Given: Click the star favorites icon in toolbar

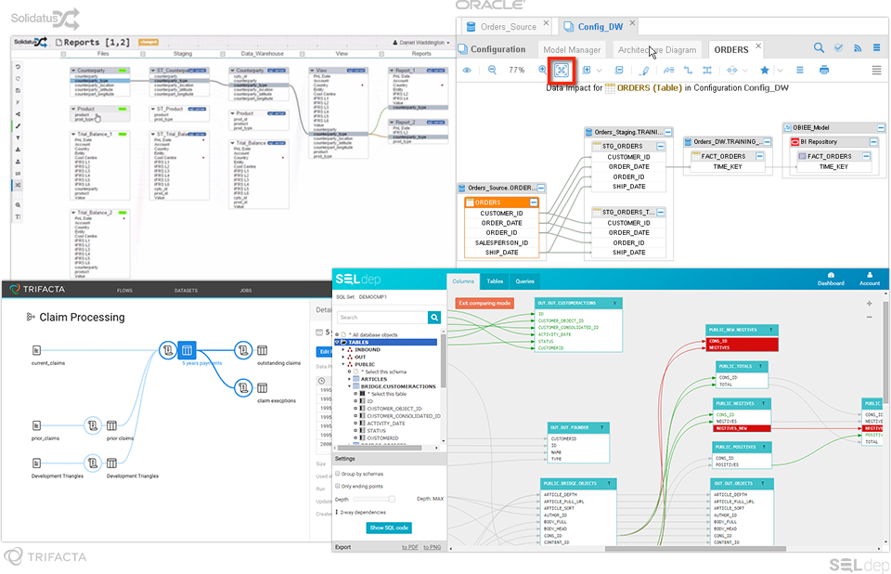Looking at the screenshot, I should tap(765, 70).
